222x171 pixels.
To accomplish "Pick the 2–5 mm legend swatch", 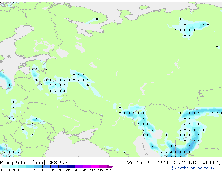I will (x=30, y=166).
